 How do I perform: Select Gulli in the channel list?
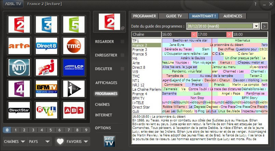click(x=146, y=112)
